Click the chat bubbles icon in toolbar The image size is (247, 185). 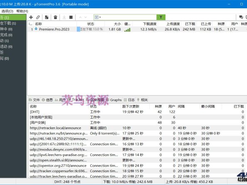[241, 17]
